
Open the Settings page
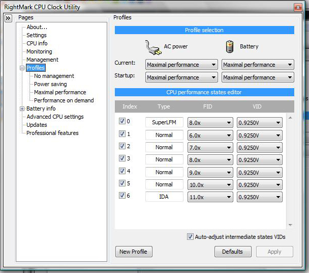[x=37, y=35]
